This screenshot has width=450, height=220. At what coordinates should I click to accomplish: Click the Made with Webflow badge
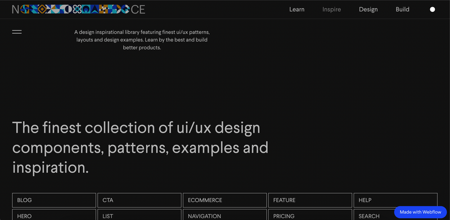(x=420, y=212)
